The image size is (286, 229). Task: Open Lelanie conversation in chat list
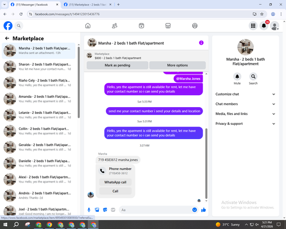click(x=38, y=115)
